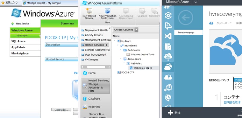Select WebRole1_IN_0 instance row
Viewport: 242px width, 118px height.
143,68
